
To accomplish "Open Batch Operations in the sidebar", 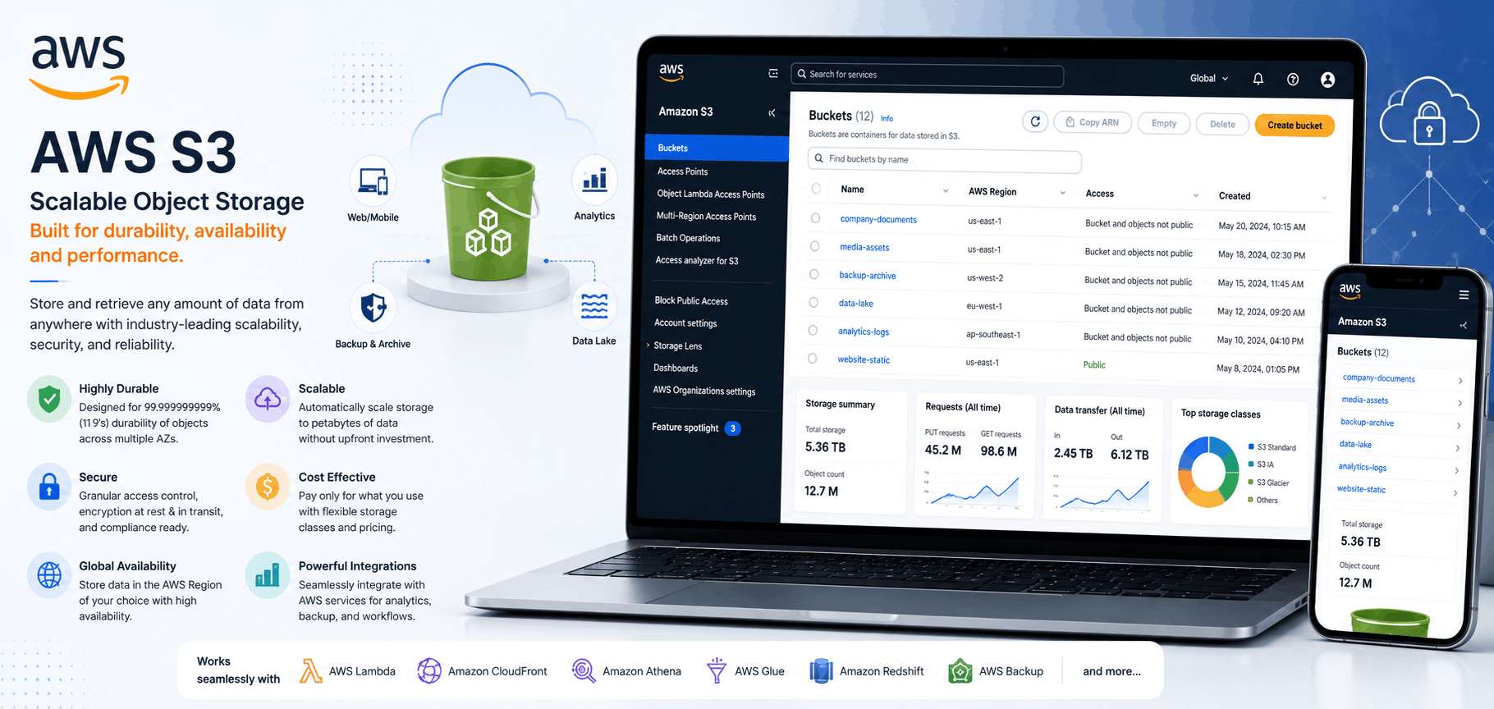I will [x=688, y=238].
